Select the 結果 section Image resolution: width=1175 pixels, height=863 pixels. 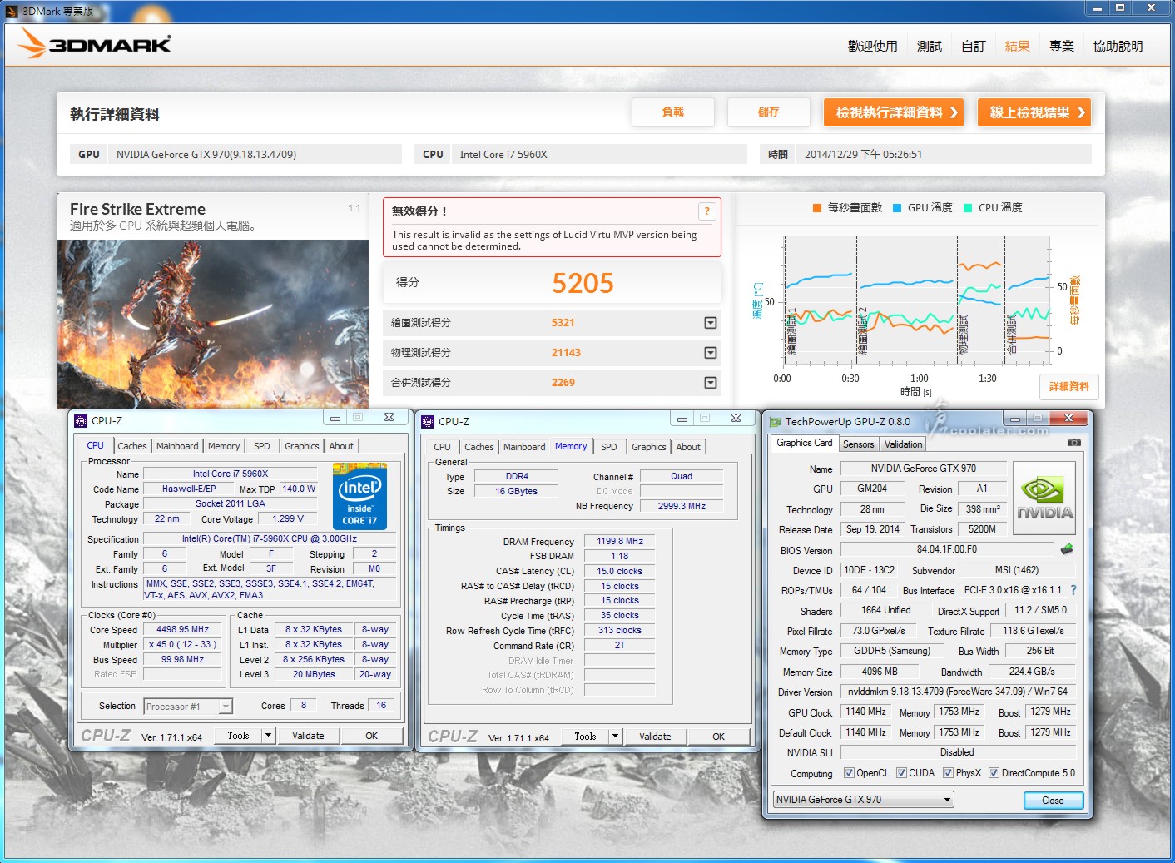coord(1018,47)
